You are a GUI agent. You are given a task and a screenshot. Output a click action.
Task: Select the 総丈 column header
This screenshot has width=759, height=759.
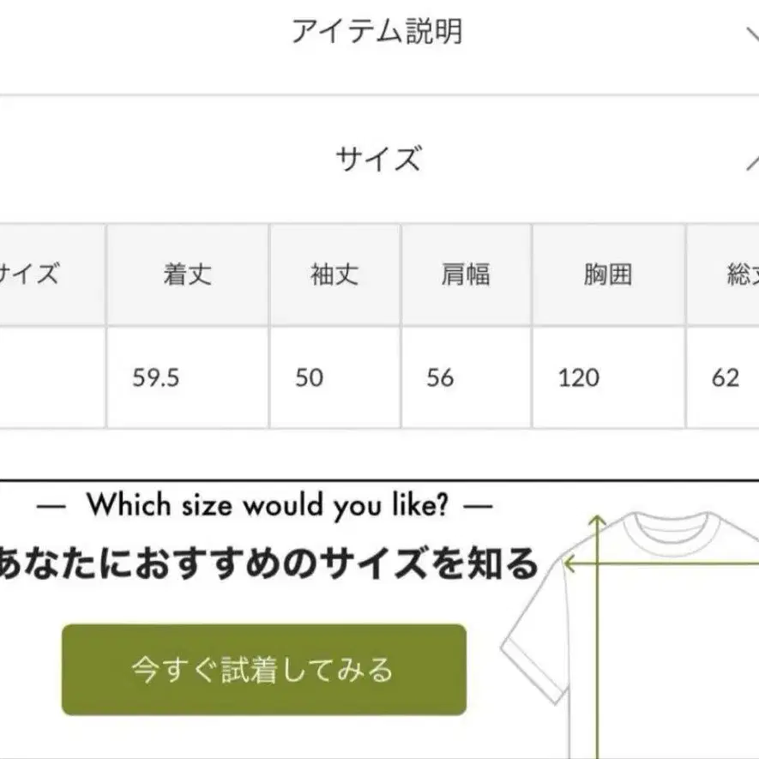(x=738, y=275)
